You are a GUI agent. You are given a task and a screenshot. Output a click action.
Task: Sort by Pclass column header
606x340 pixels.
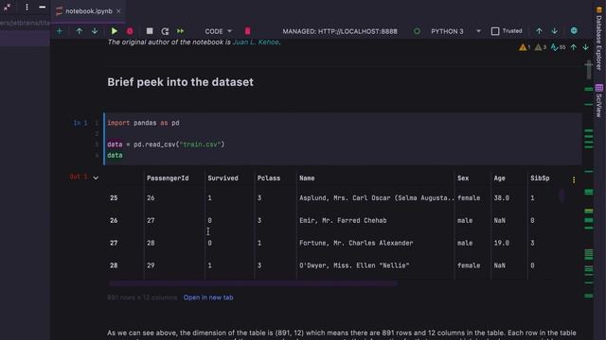[269, 178]
